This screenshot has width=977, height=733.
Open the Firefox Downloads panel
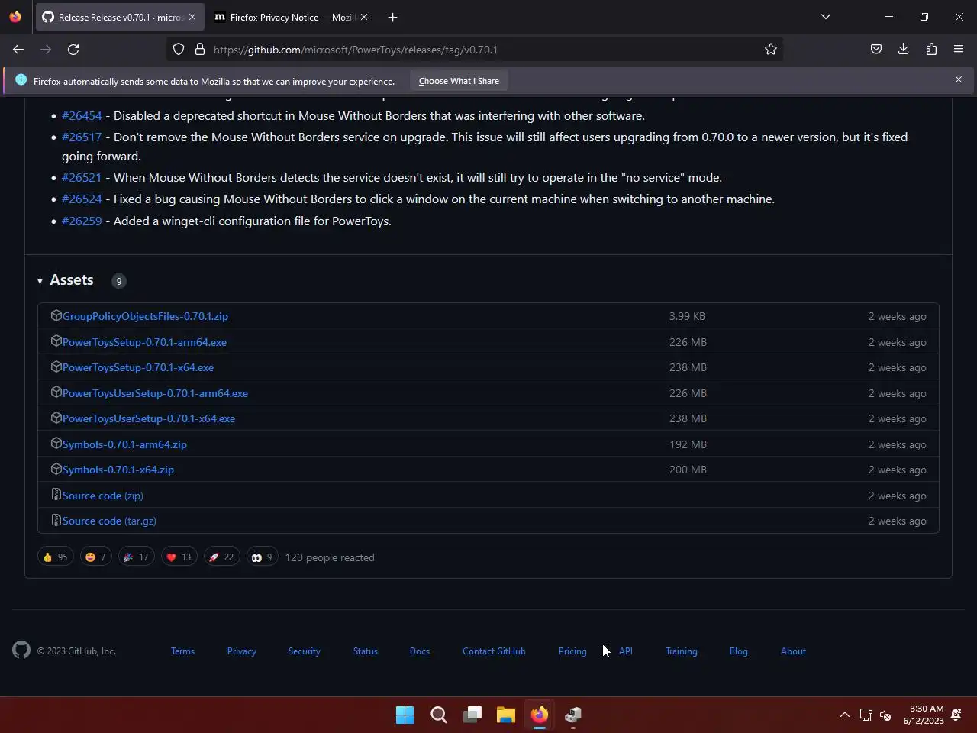click(x=904, y=50)
